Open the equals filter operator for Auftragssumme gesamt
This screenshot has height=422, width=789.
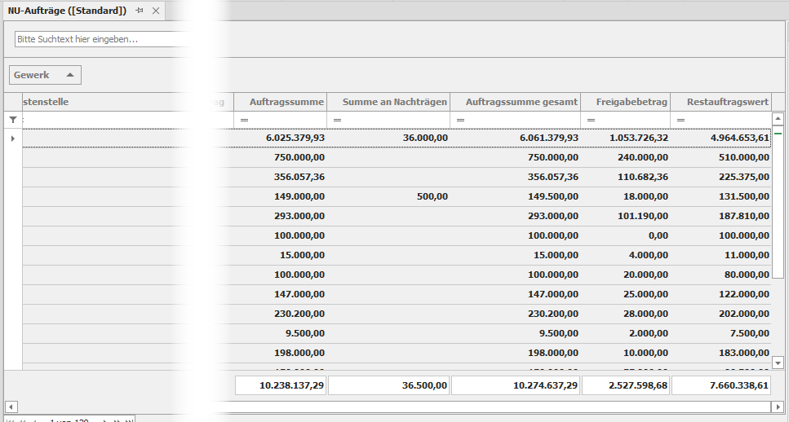pos(460,121)
